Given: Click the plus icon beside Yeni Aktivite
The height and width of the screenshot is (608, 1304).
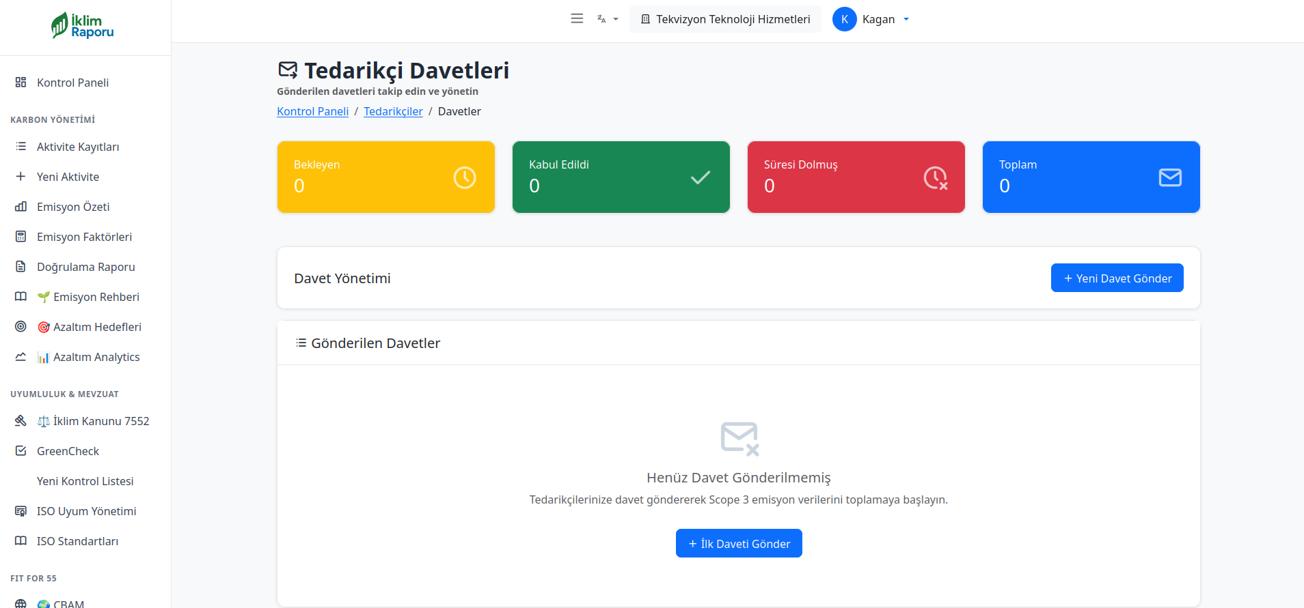Looking at the screenshot, I should pos(21,176).
